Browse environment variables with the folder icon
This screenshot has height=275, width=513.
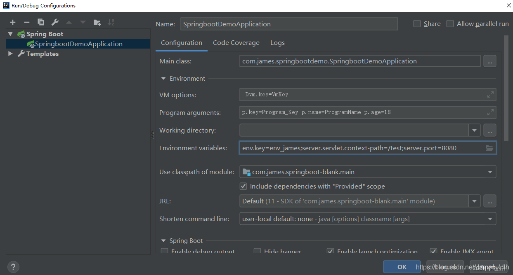click(489, 148)
